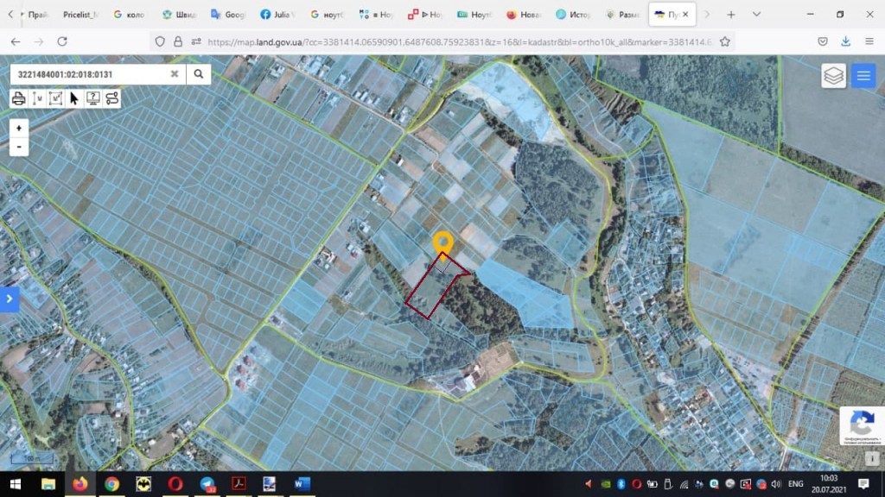Expand the left side panel arrow
885x497 pixels.
10,299
